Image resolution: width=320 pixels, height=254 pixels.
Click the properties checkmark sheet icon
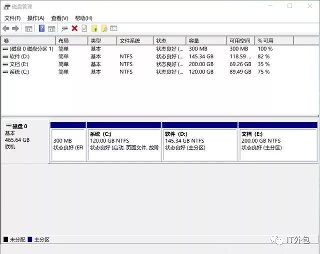(84, 28)
